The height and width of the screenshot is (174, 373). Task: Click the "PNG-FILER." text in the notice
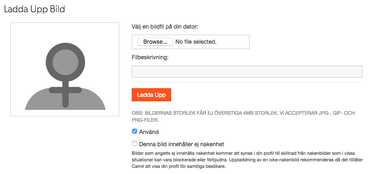click(x=145, y=120)
